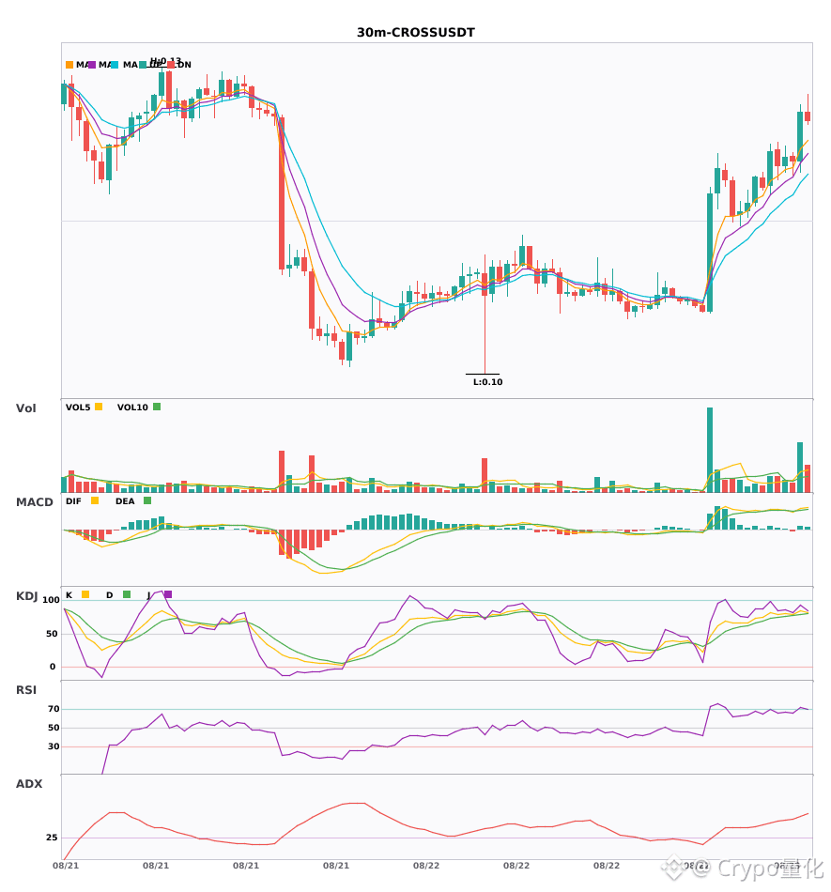The height and width of the screenshot is (892, 831).
Task: Click the green UP candle legend swatch
Action: pyautogui.click(x=143, y=65)
